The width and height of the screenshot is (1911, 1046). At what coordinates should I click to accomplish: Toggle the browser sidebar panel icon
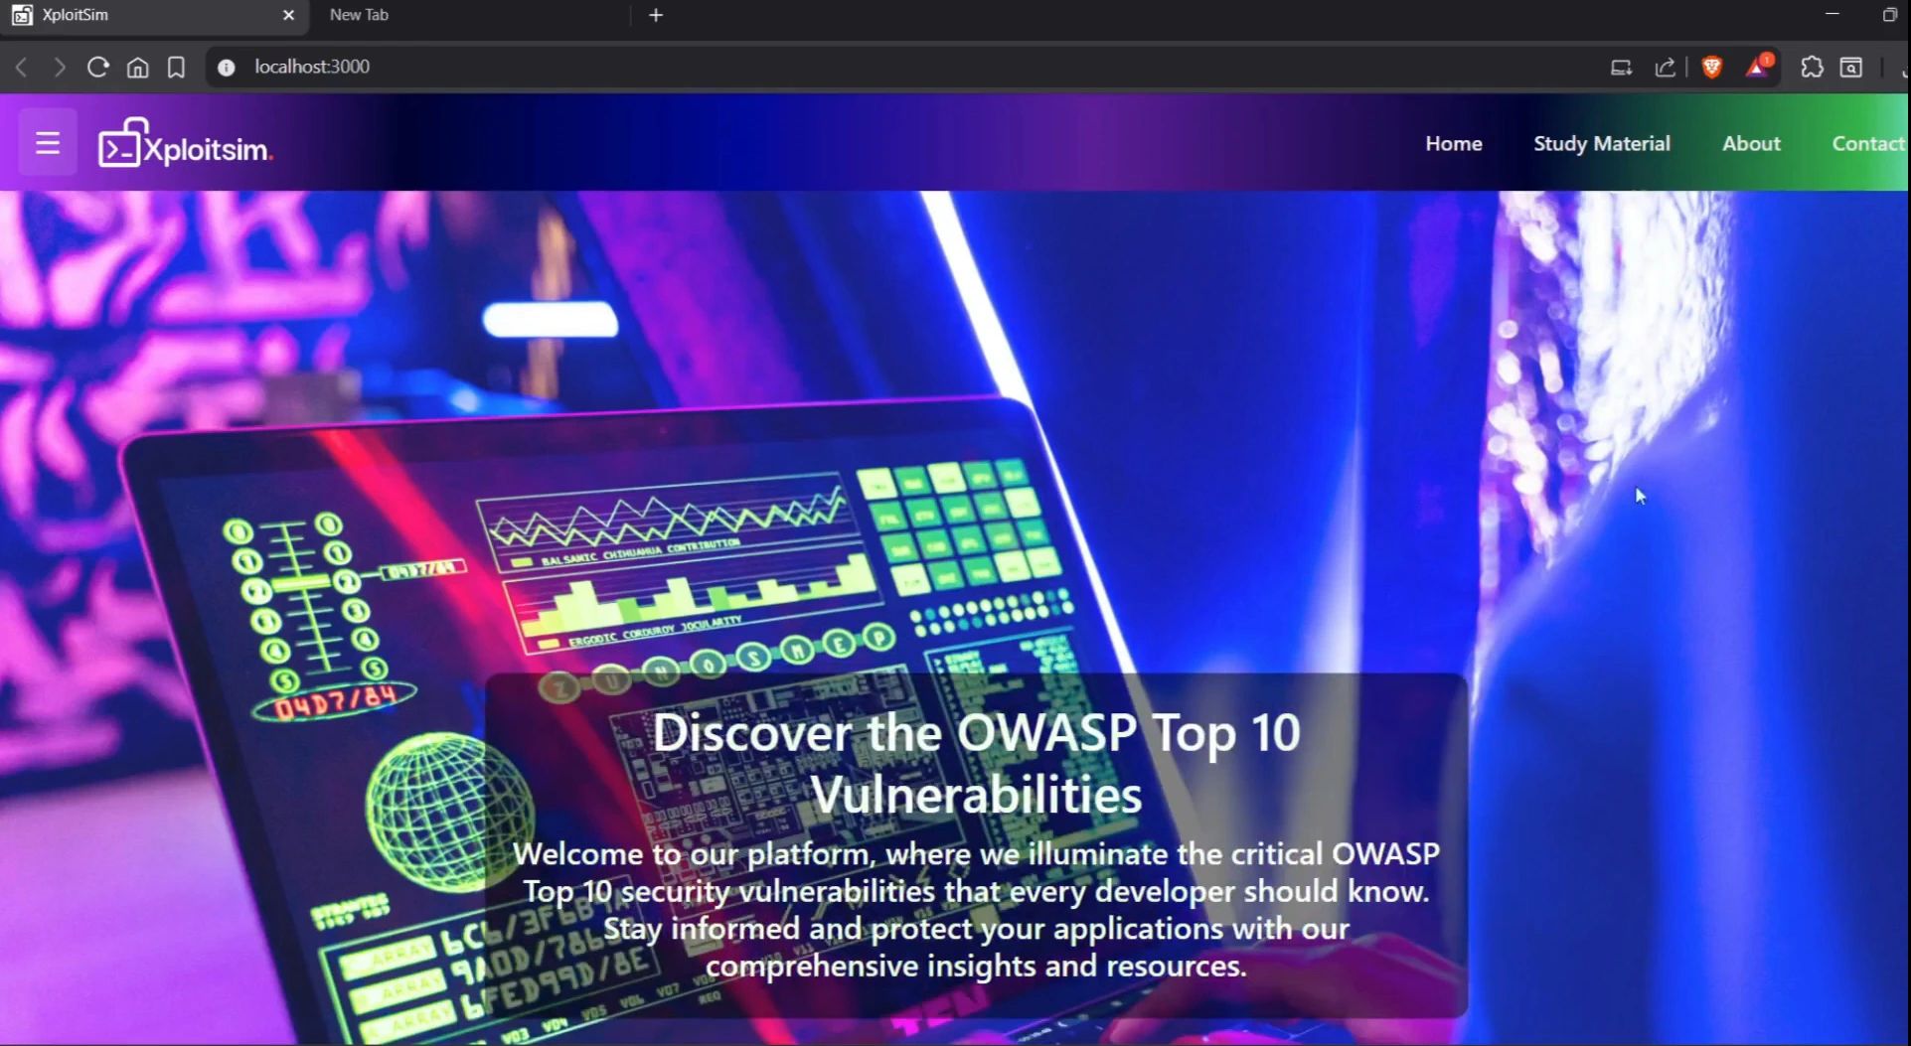(x=1850, y=67)
